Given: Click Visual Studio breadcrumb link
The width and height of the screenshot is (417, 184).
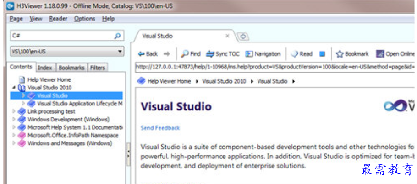Looking at the screenshot, I should 272,81.
